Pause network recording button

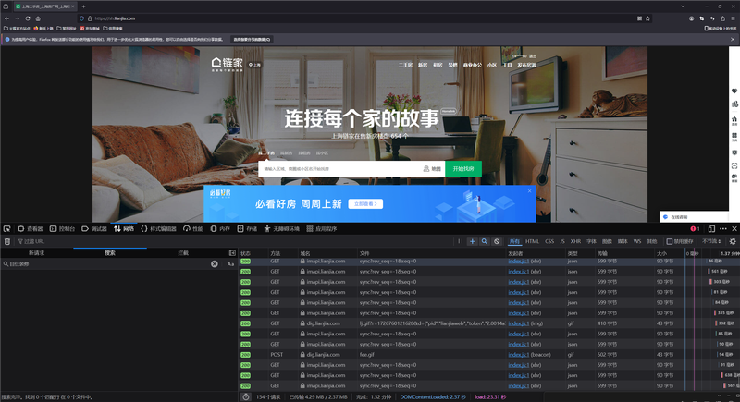460,241
